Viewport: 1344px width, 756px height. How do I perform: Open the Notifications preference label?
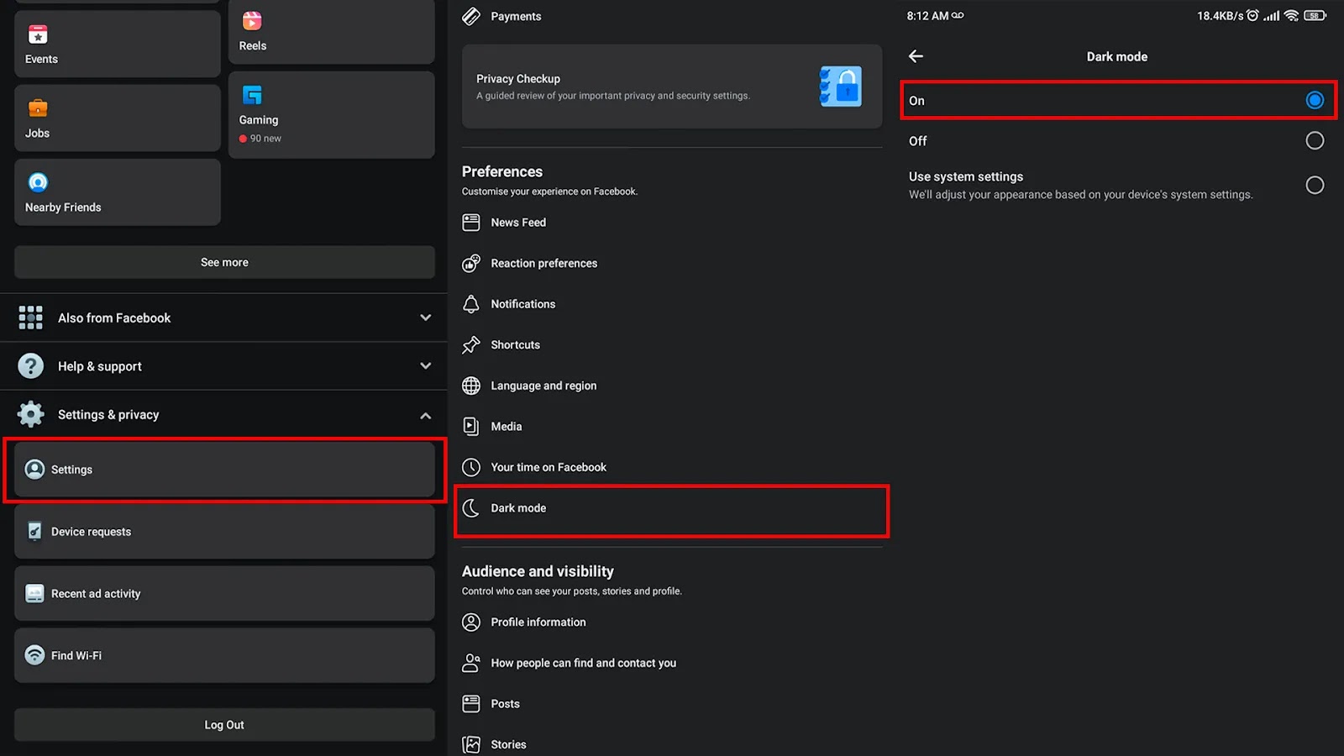(522, 304)
